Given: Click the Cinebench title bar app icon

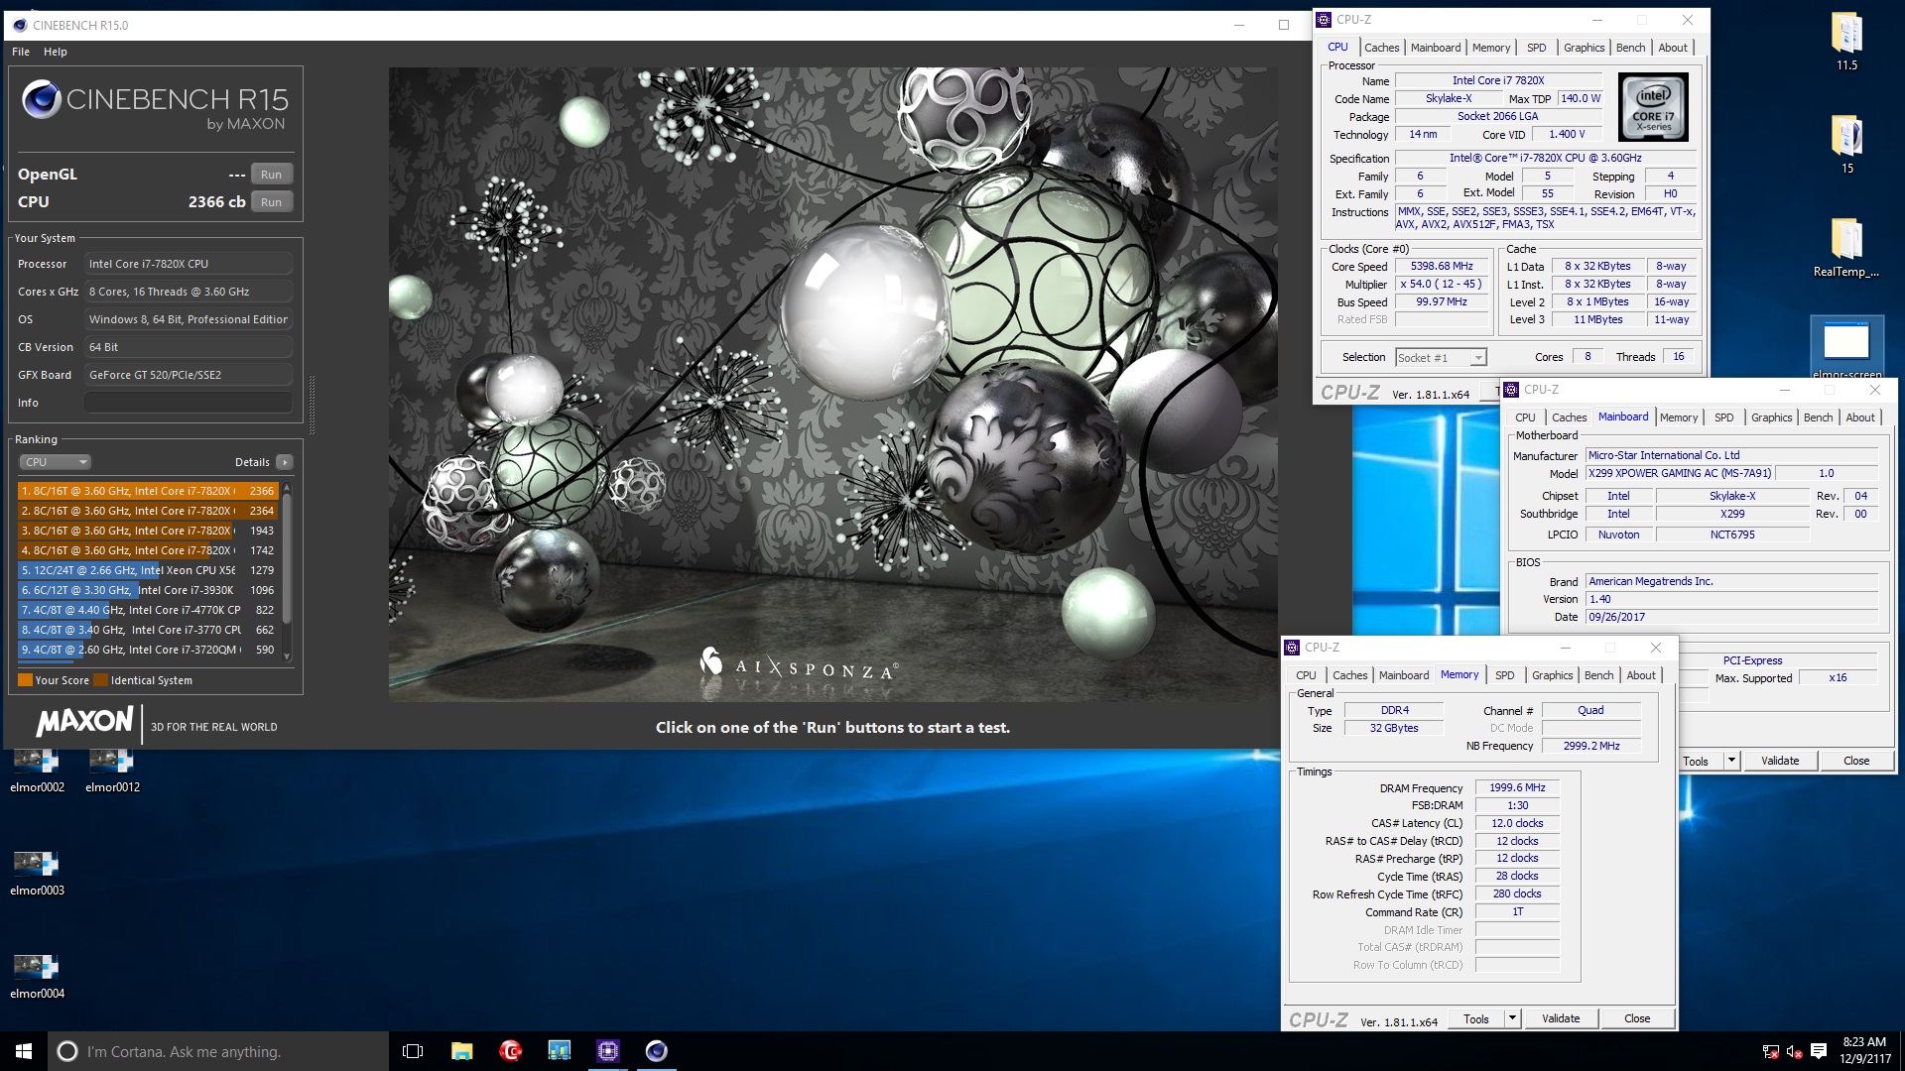Looking at the screenshot, I should (20, 25).
